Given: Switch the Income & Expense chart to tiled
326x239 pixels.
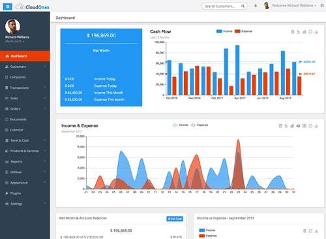Looking at the screenshot, I should pos(304,126).
